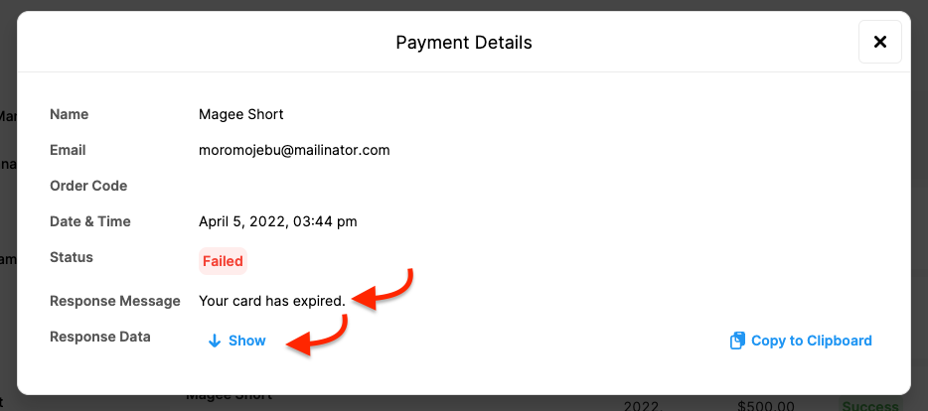Click the Response Message label

click(x=115, y=300)
